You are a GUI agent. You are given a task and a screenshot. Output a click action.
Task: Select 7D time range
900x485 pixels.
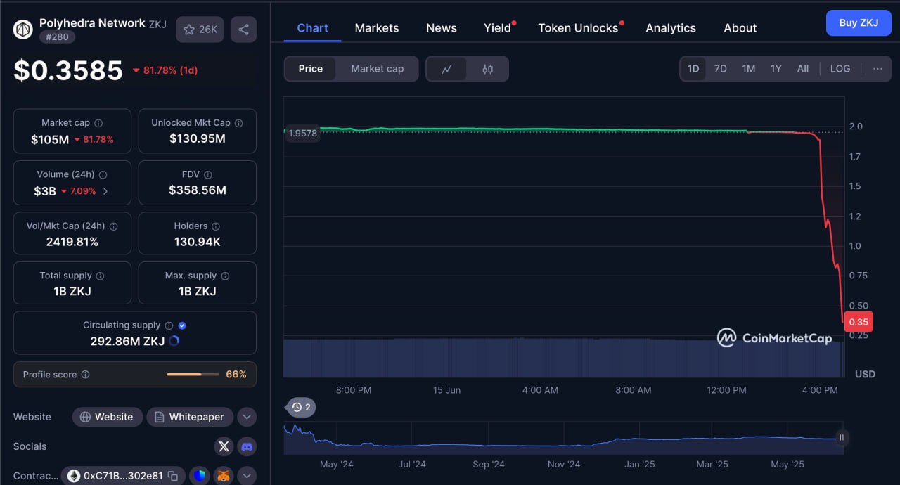tap(720, 69)
